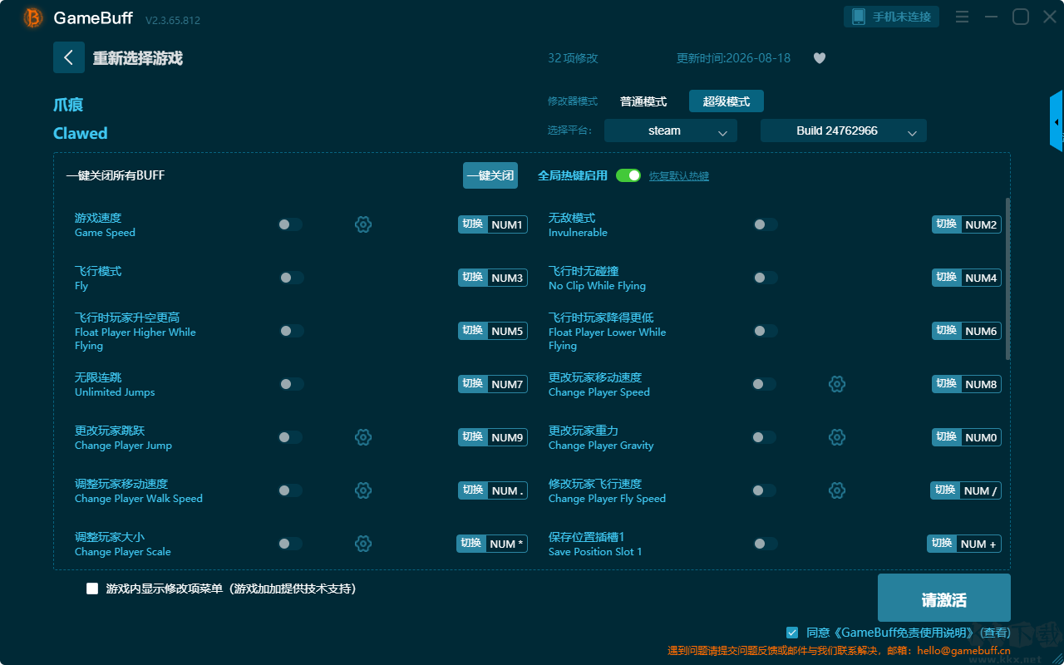Click the update time 2026-08-18 text
The height and width of the screenshot is (665, 1064).
734,58
